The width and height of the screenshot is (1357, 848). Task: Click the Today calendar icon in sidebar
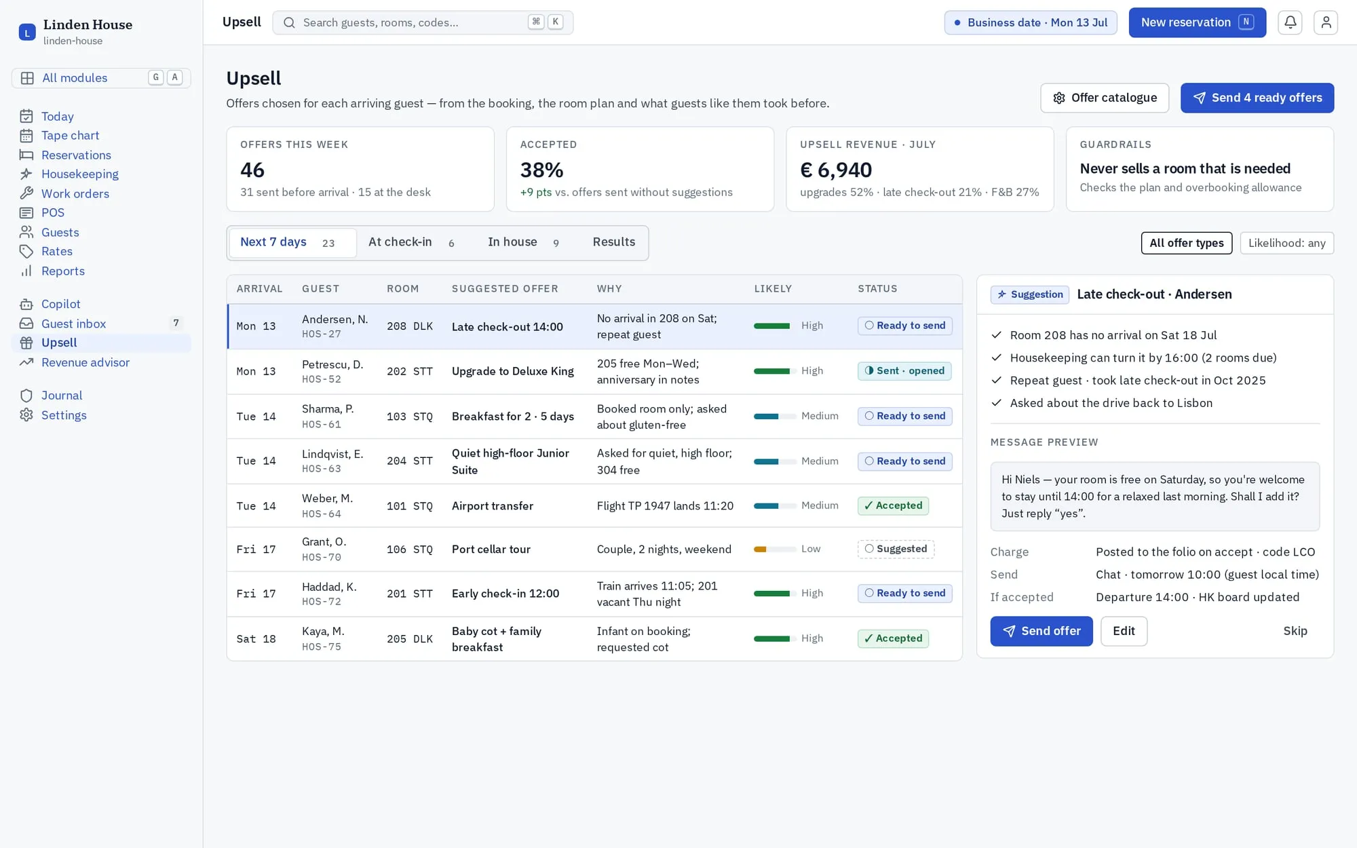(26, 116)
